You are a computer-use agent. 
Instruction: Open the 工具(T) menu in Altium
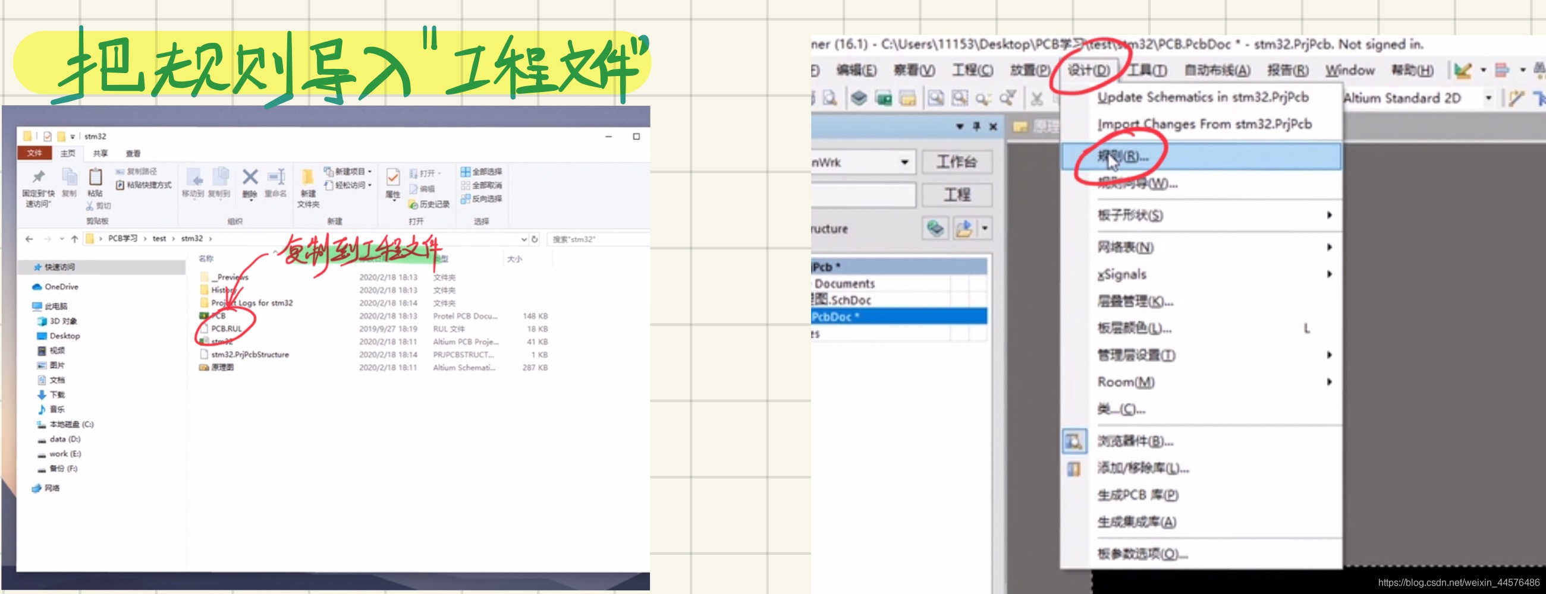[1147, 70]
